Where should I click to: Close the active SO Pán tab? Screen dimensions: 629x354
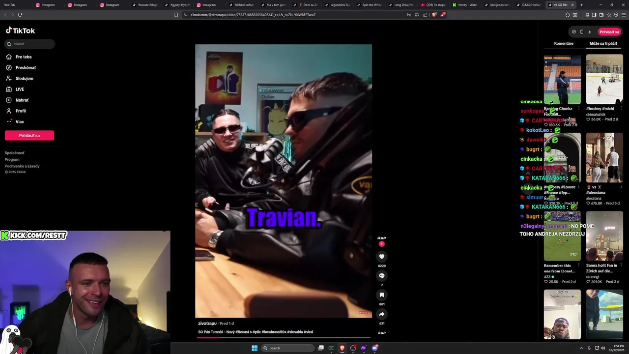572,5
